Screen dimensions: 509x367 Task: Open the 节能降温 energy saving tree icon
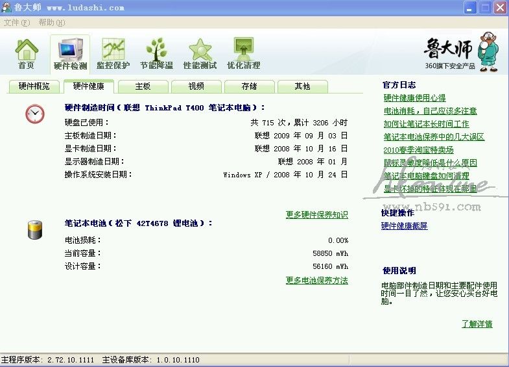coord(156,54)
